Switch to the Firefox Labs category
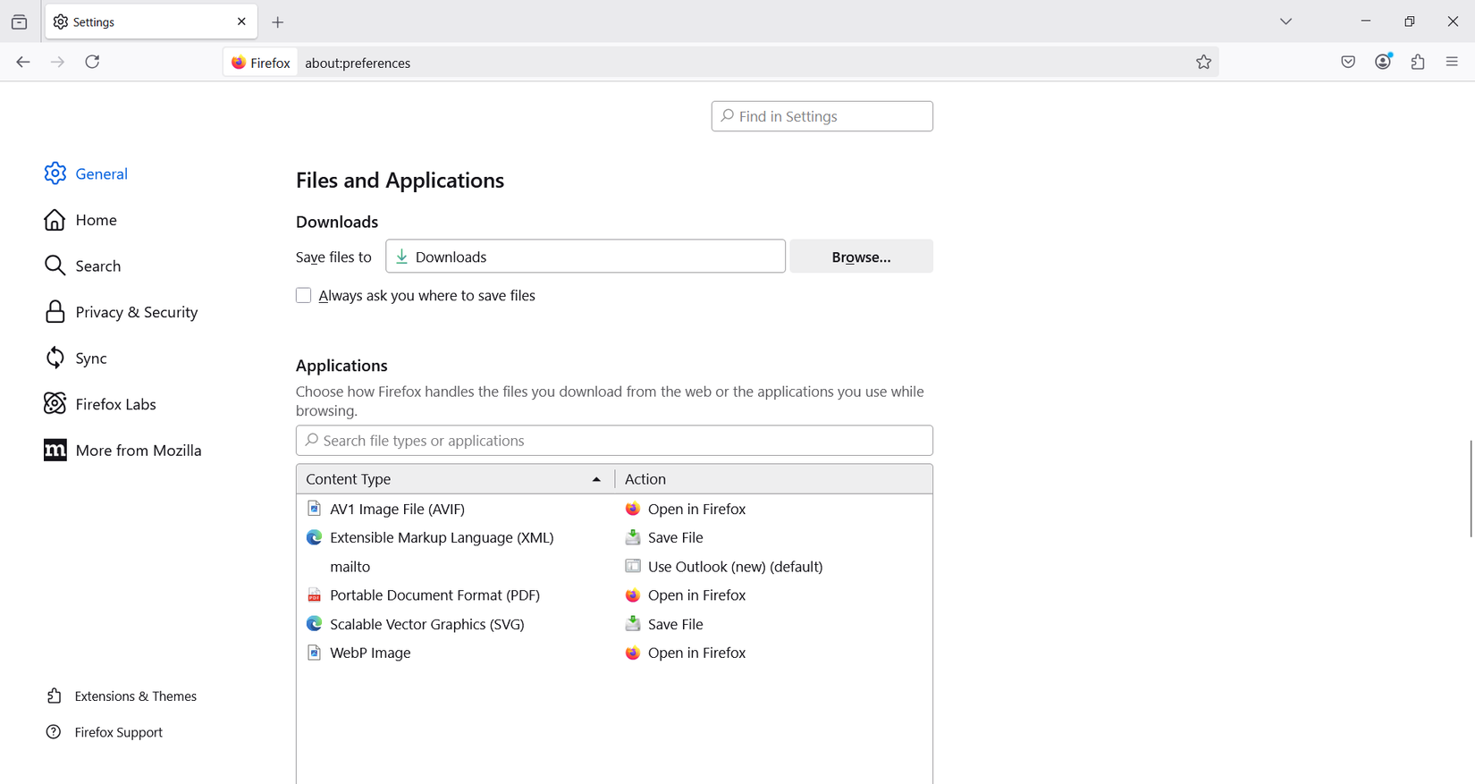1475x784 pixels. [115, 404]
